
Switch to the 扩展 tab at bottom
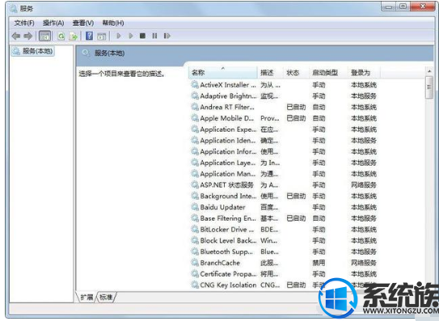[x=87, y=298]
